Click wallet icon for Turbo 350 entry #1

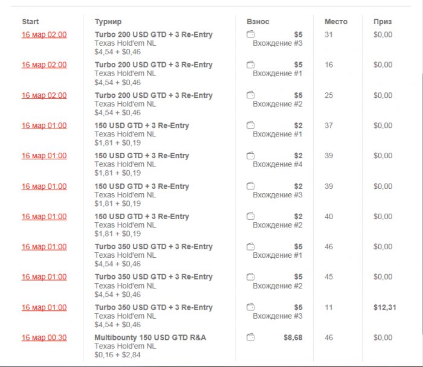pos(251,246)
